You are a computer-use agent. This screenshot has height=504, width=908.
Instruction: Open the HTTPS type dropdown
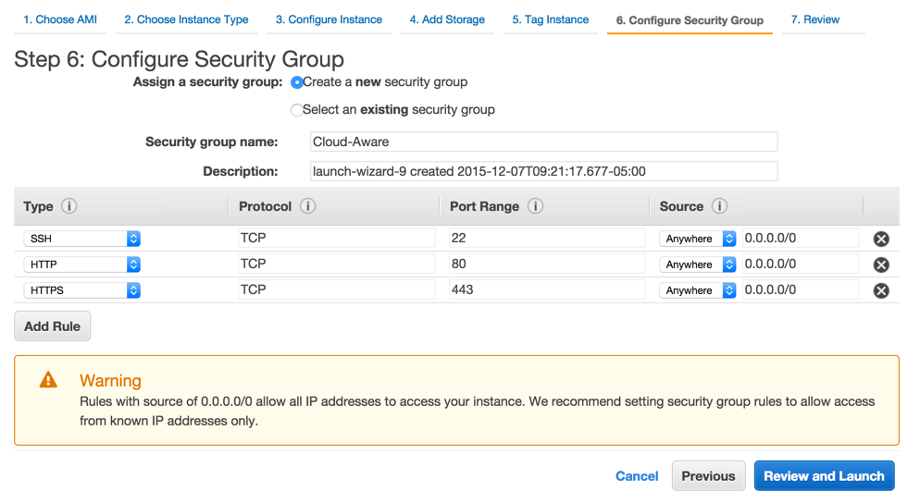[x=81, y=290]
